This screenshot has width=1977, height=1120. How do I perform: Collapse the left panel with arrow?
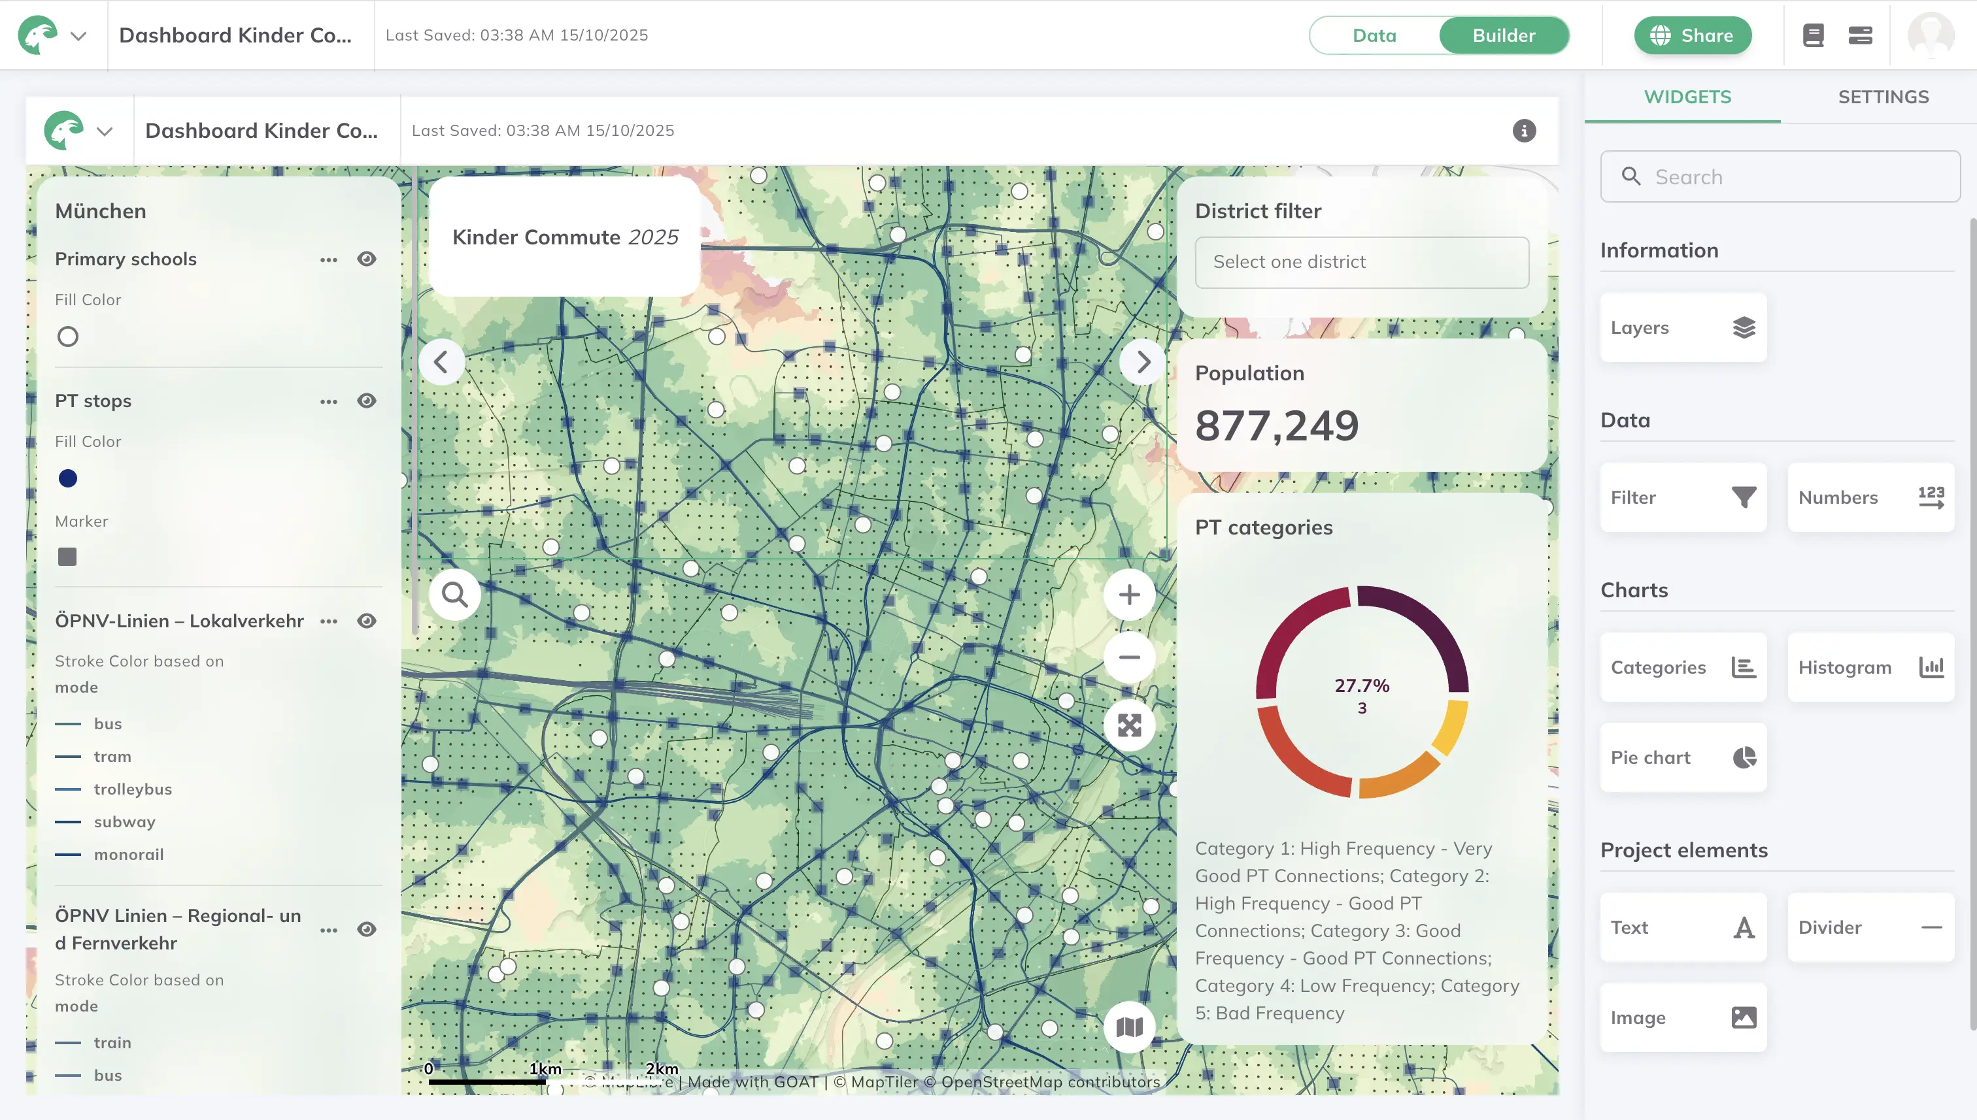click(x=441, y=361)
